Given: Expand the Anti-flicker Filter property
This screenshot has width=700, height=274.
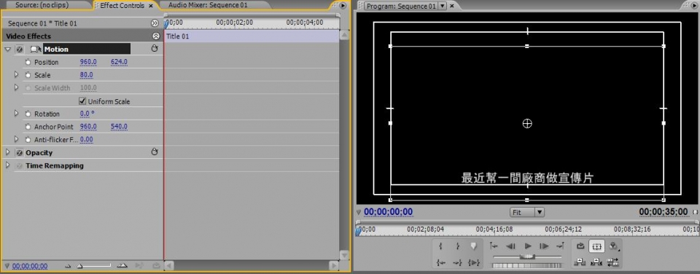Looking at the screenshot, I should pos(17,140).
